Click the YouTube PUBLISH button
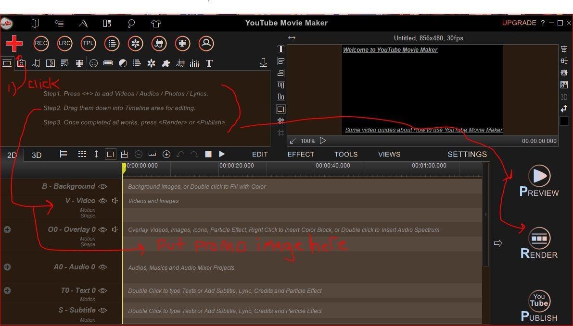This screenshot has height=326, width=573. pos(539,306)
